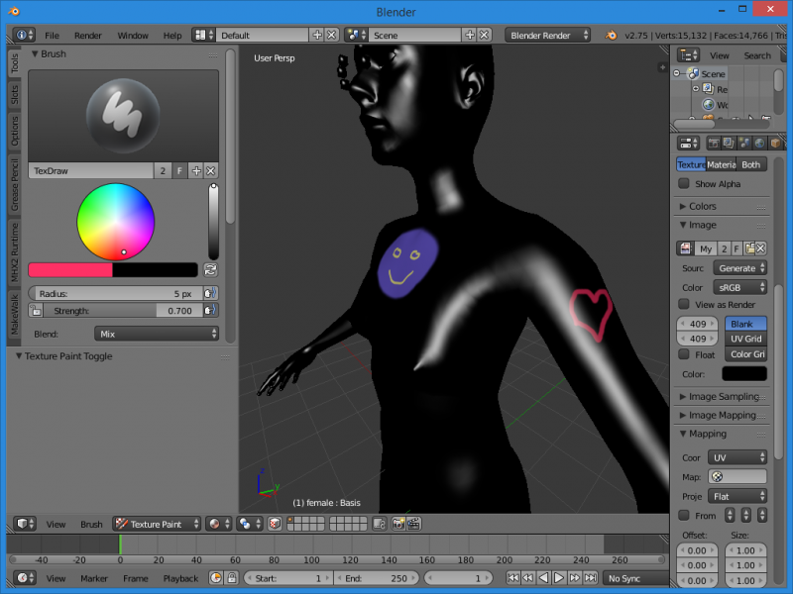Open the Blender Render engine dropdown
This screenshot has height=594, width=793.
click(548, 35)
